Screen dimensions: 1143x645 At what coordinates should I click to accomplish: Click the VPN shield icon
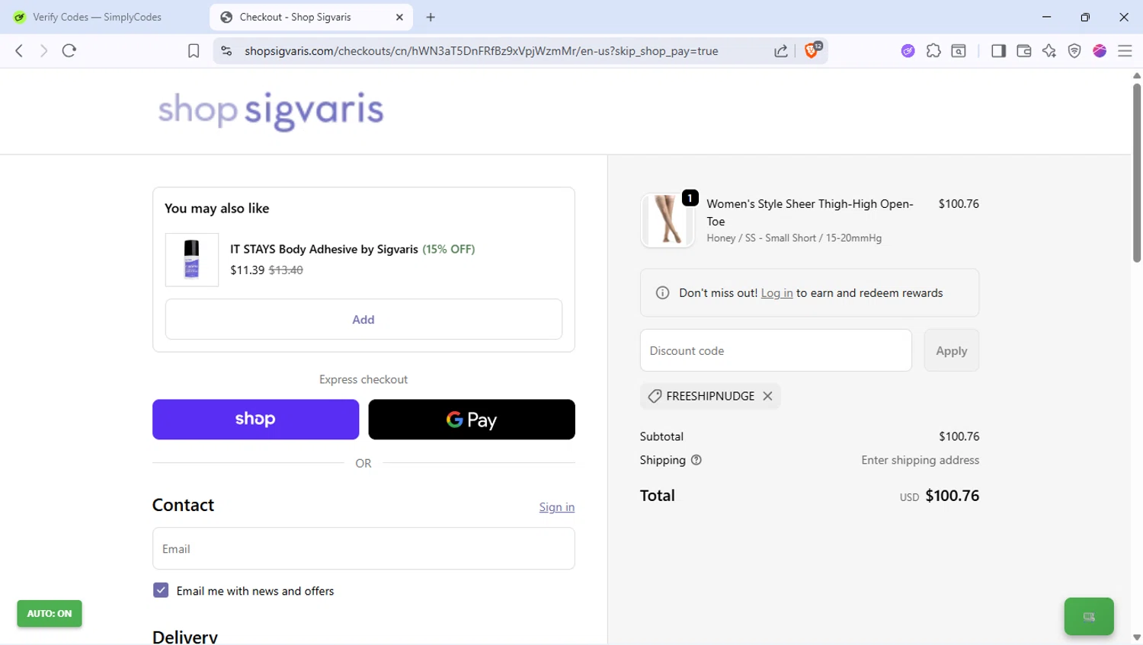(x=1074, y=51)
